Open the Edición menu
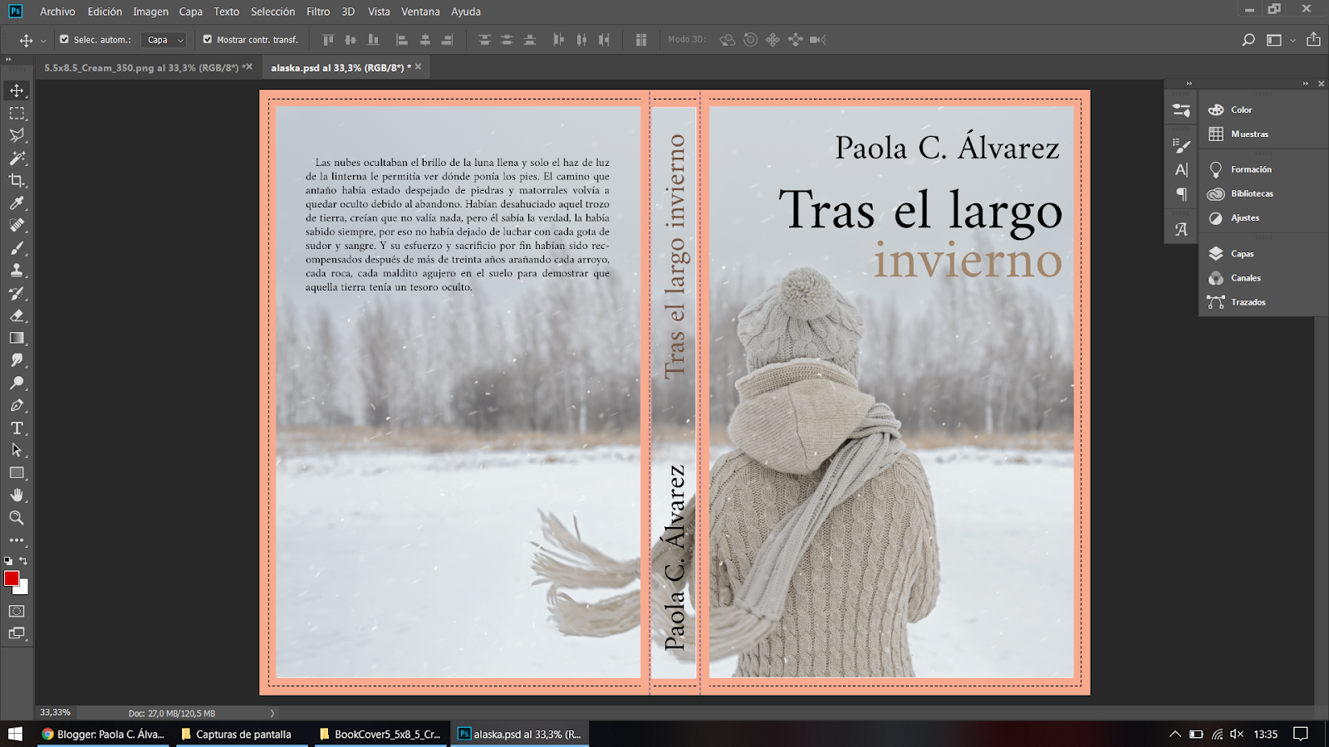1329x747 pixels. click(105, 12)
